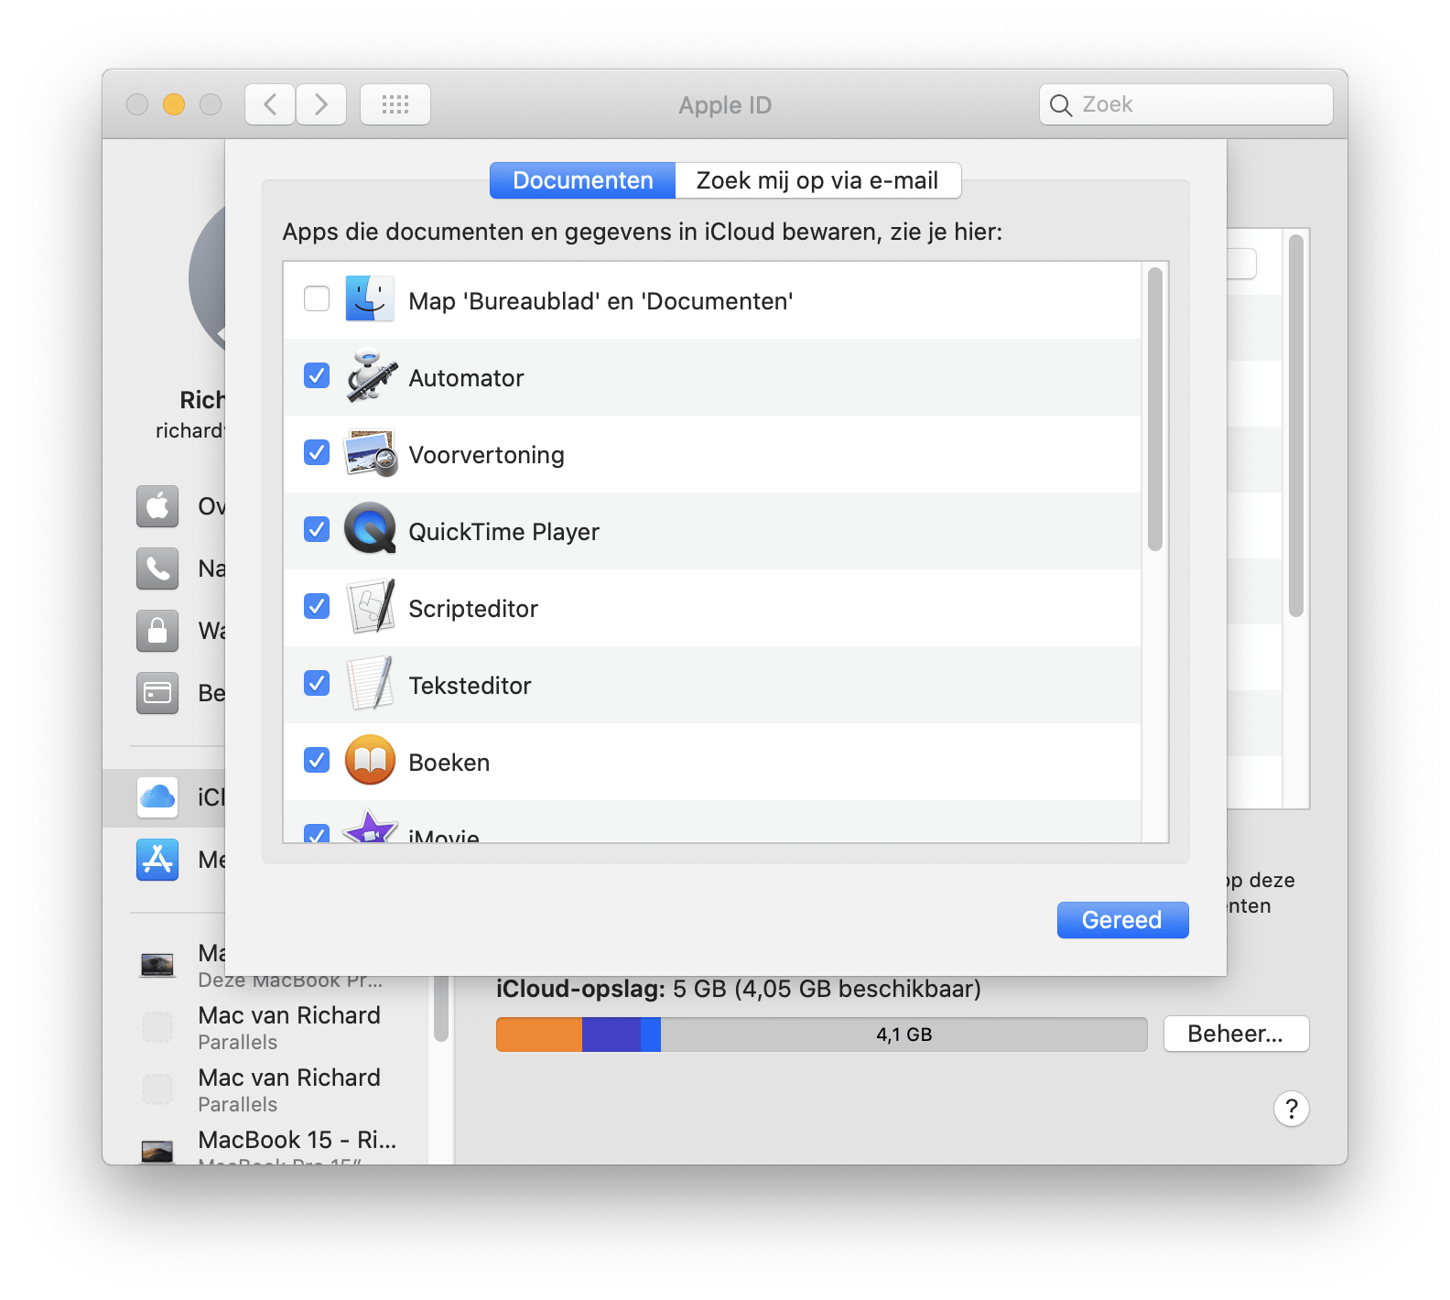Click the 'QuickTime Player' label
1450x1300 pixels.
click(x=503, y=532)
